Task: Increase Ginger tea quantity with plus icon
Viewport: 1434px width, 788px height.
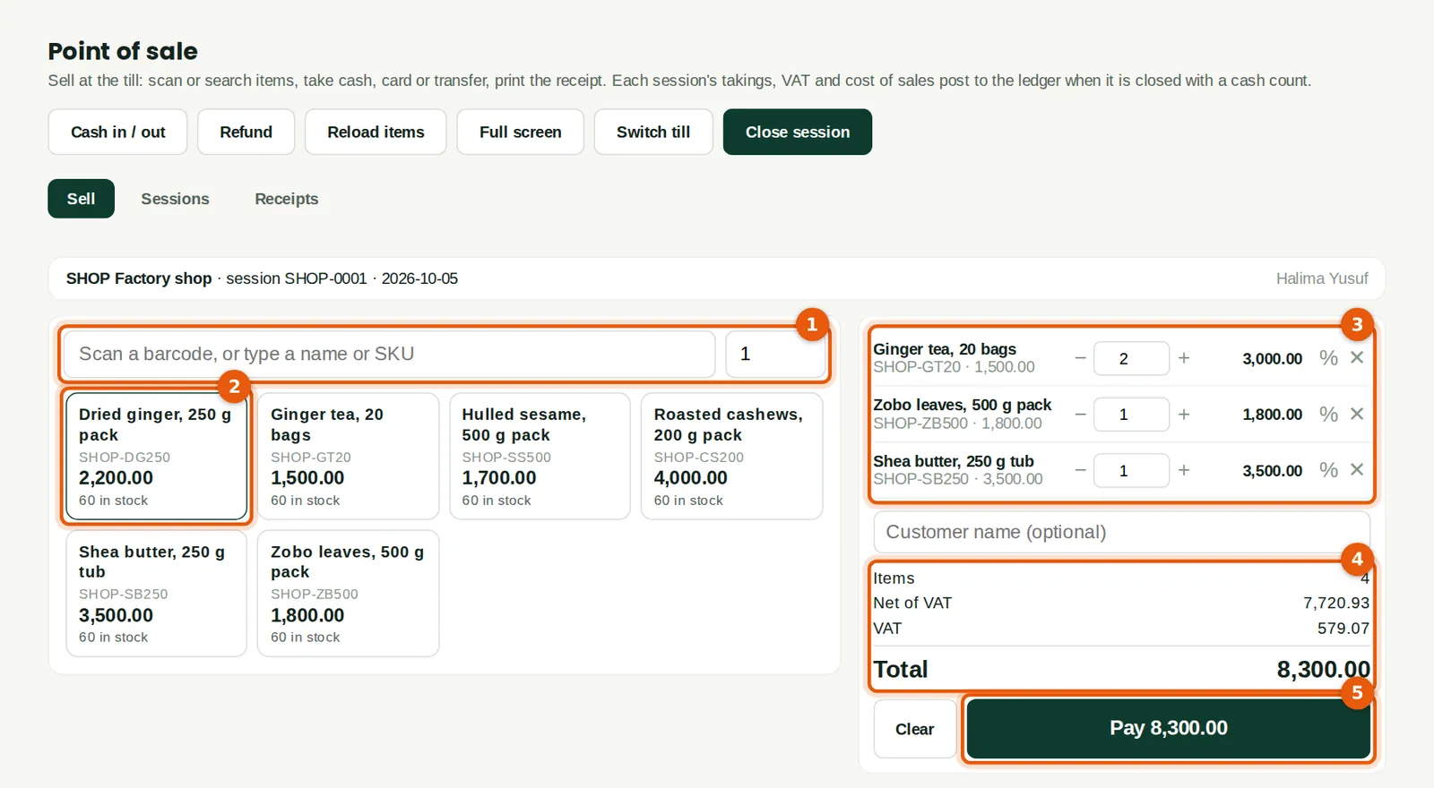Action: [x=1184, y=358]
